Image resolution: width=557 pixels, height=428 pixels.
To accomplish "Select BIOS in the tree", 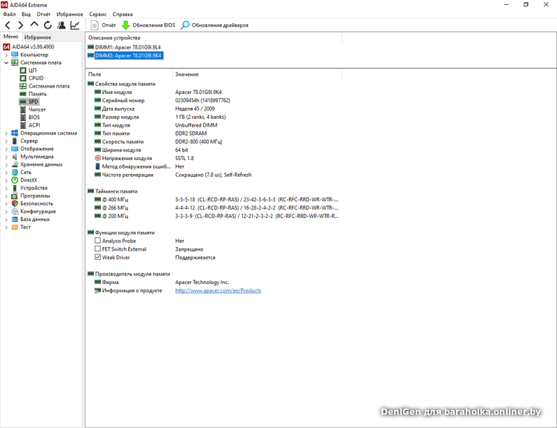I will (x=34, y=117).
